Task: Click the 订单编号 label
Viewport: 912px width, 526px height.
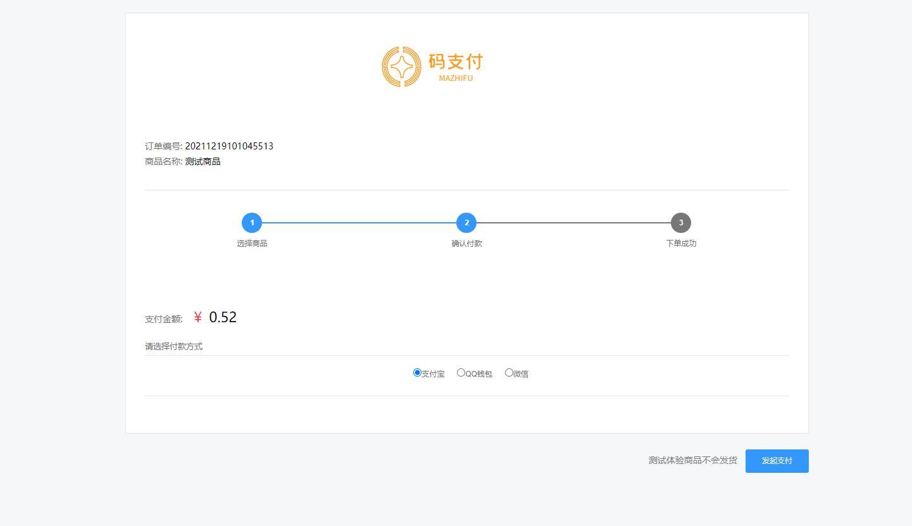Action: pyautogui.click(x=164, y=146)
